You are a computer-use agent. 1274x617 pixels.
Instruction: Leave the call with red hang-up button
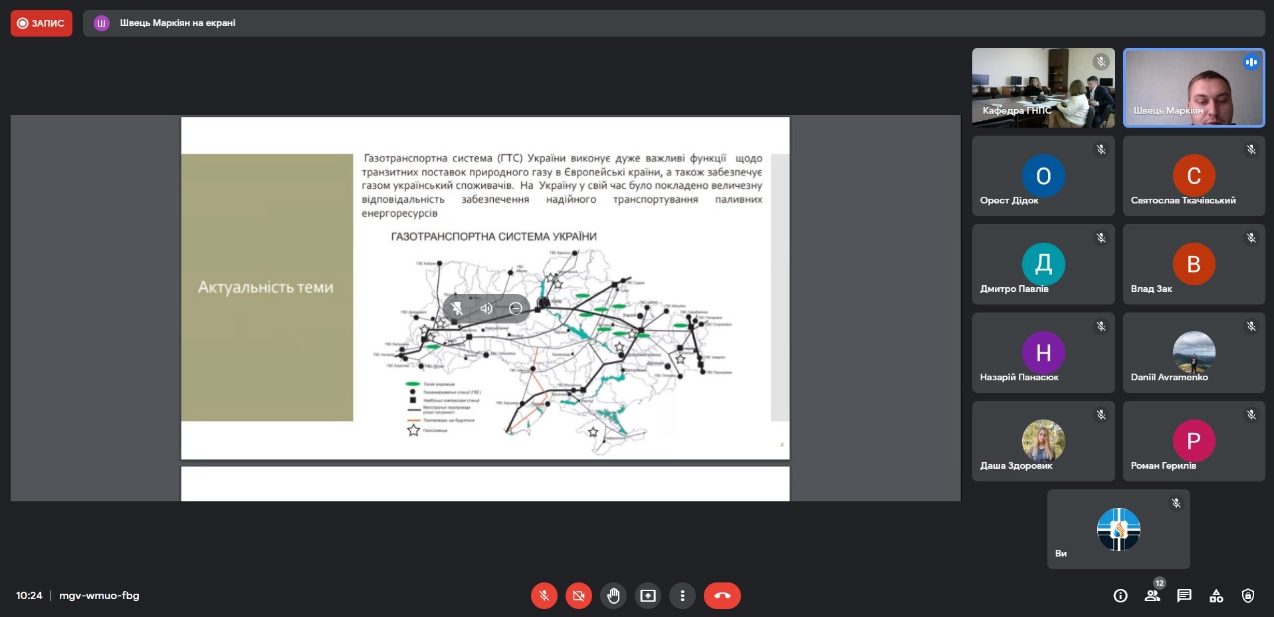[x=722, y=596]
